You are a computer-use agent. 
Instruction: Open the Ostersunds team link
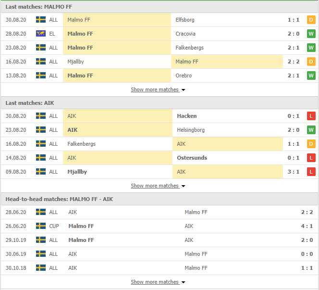pyautogui.click(x=192, y=158)
